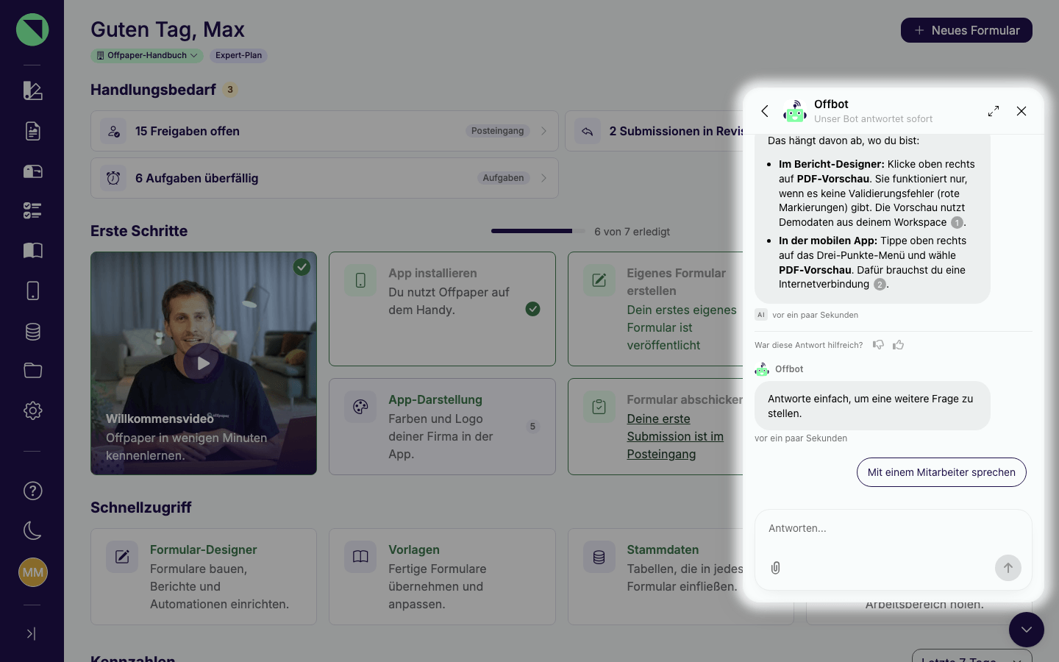The image size is (1059, 662).
Task: Open citation 1 in bot answer
Action: (x=957, y=223)
